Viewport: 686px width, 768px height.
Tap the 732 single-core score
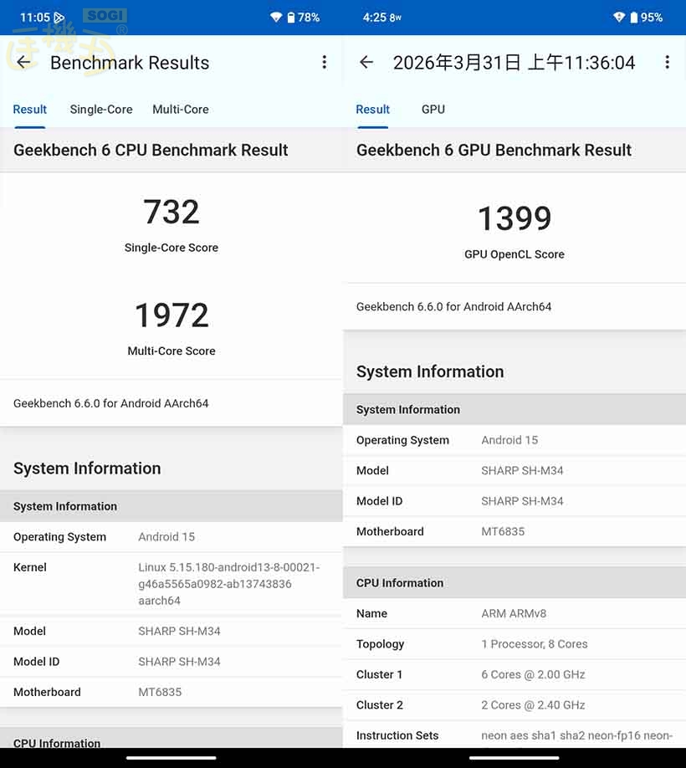171,212
